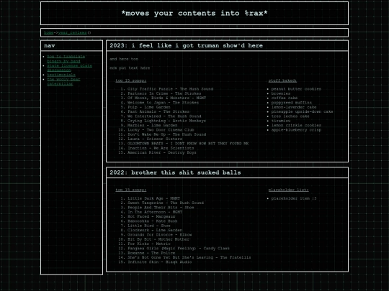Select 'Pulp - Lime Garden' song entry
389x291 pixels.
149,107
